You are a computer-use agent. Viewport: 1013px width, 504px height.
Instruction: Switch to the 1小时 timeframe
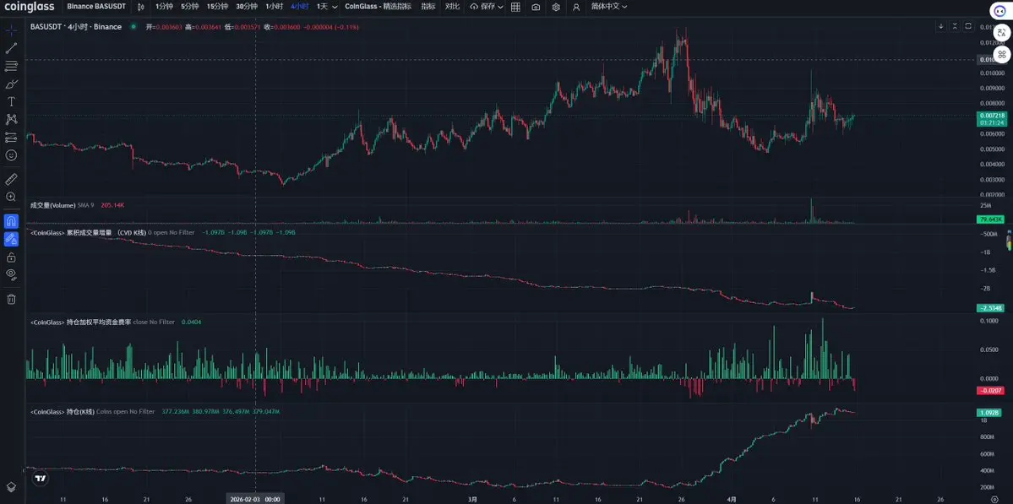point(274,7)
